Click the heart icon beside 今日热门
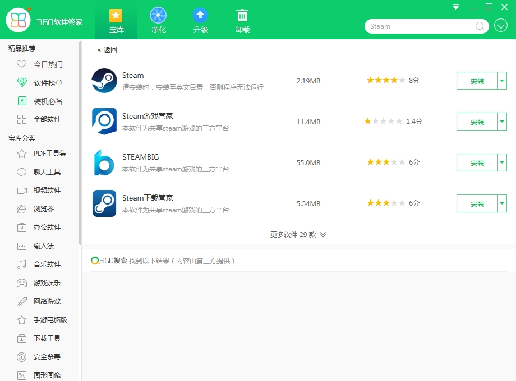516x381 pixels. click(22, 64)
